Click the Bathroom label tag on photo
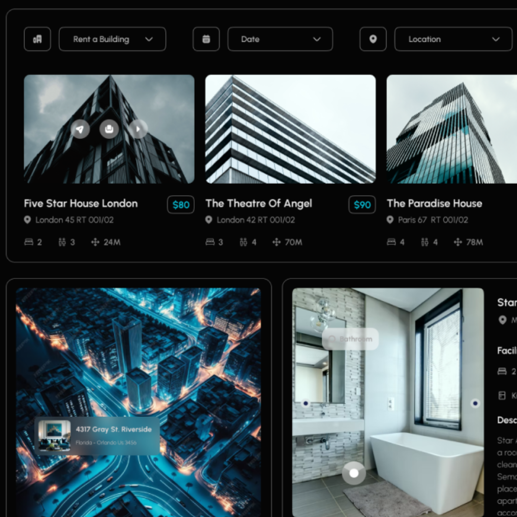The width and height of the screenshot is (517, 517). tap(350, 339)
